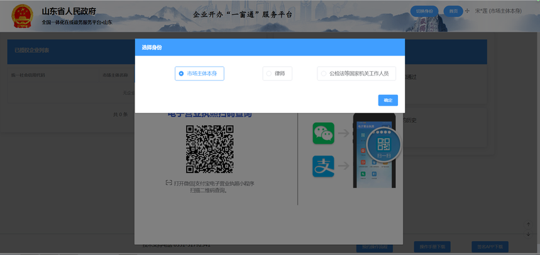The width and height of the screenshot is (540, 255).
Task: Click 全国一体化在线政务服务平台·山东 subtitle
Action: pos(77,23)
